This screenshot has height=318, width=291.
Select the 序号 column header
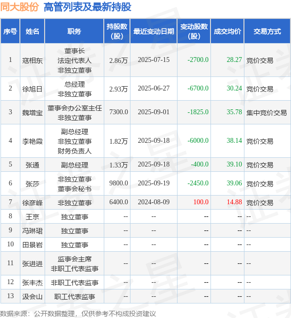pyautogui.click(x=10, y=31)
